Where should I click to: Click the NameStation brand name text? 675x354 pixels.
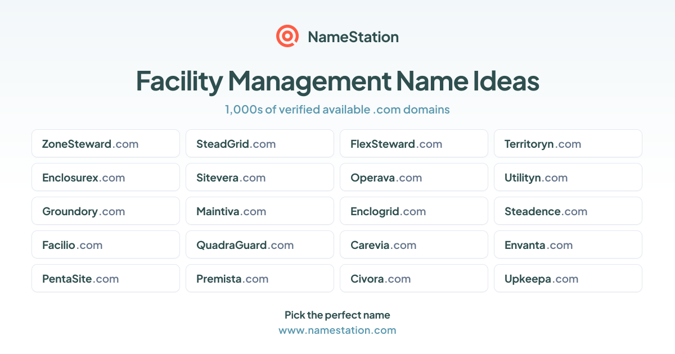click(353, 37)
